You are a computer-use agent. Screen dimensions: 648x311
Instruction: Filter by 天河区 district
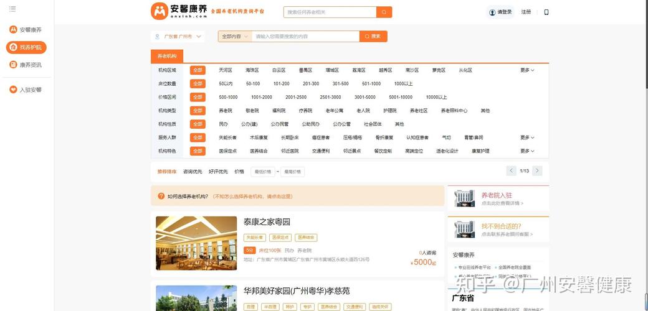pos(226,70)
